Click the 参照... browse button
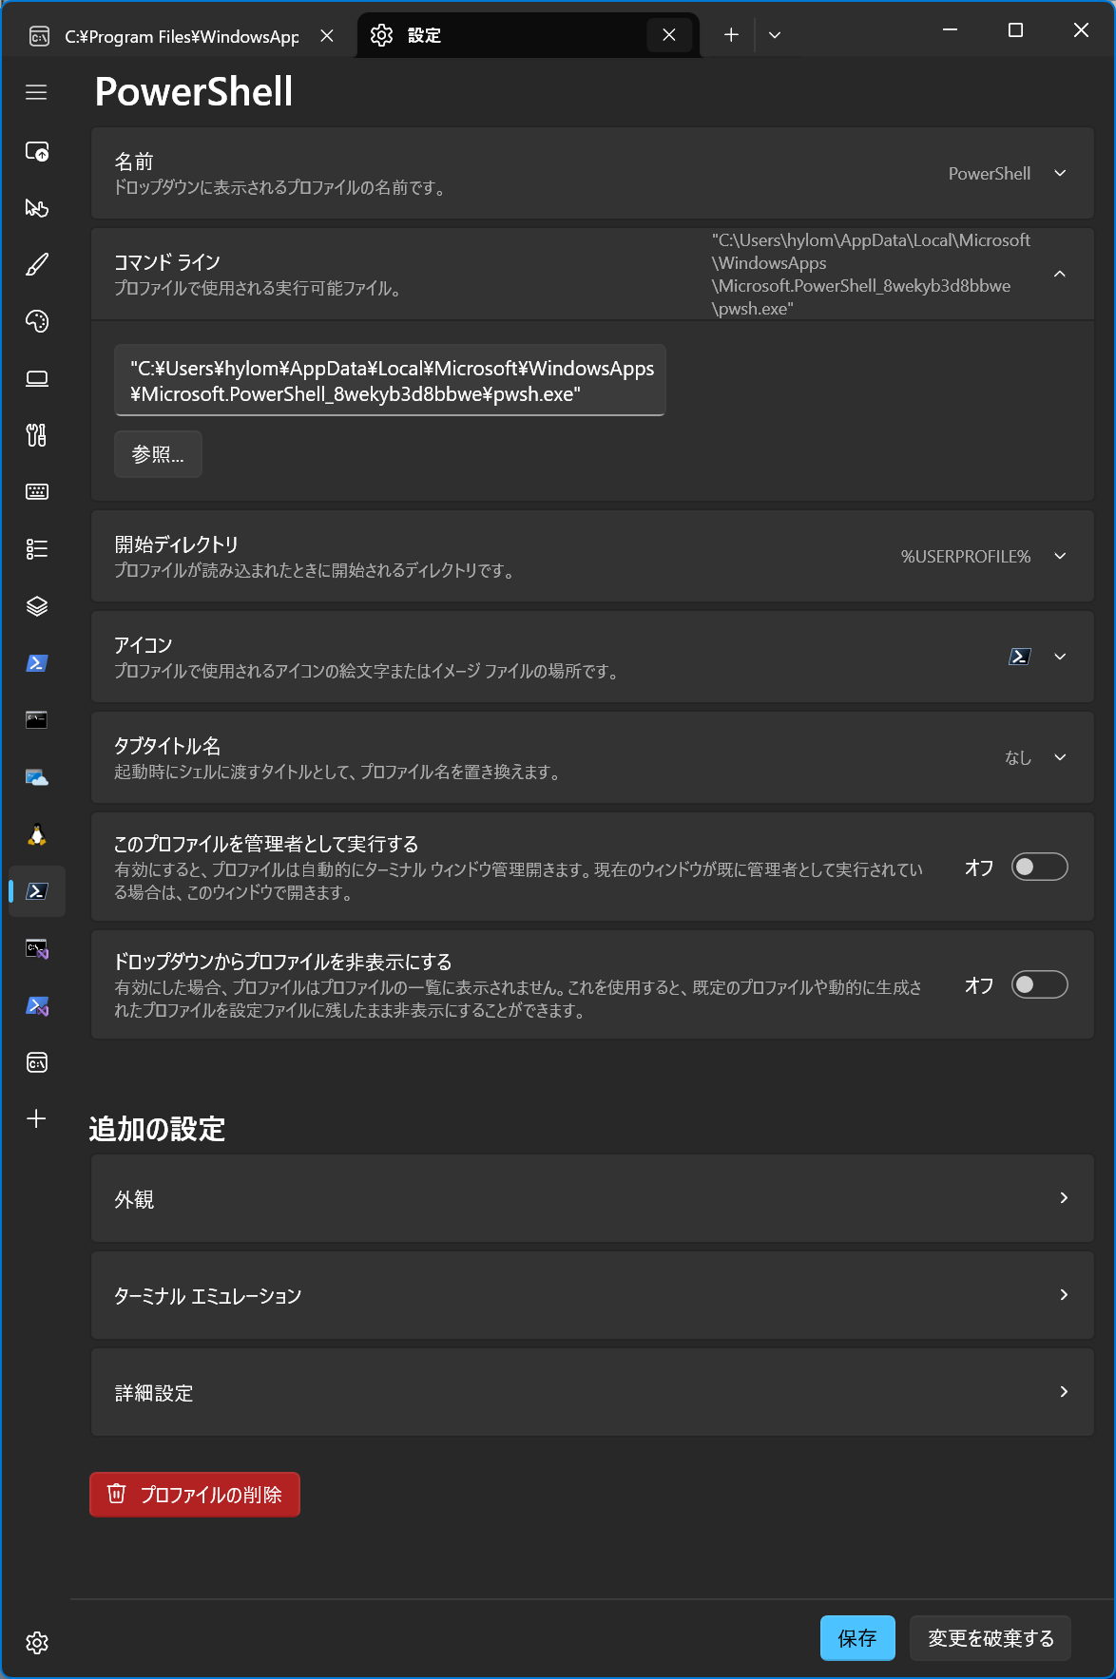 pyautogui.click(x=158, y=454)
